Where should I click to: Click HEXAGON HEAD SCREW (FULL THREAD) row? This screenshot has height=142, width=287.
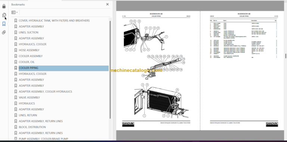pyautogui.click(x=243, y=46)
